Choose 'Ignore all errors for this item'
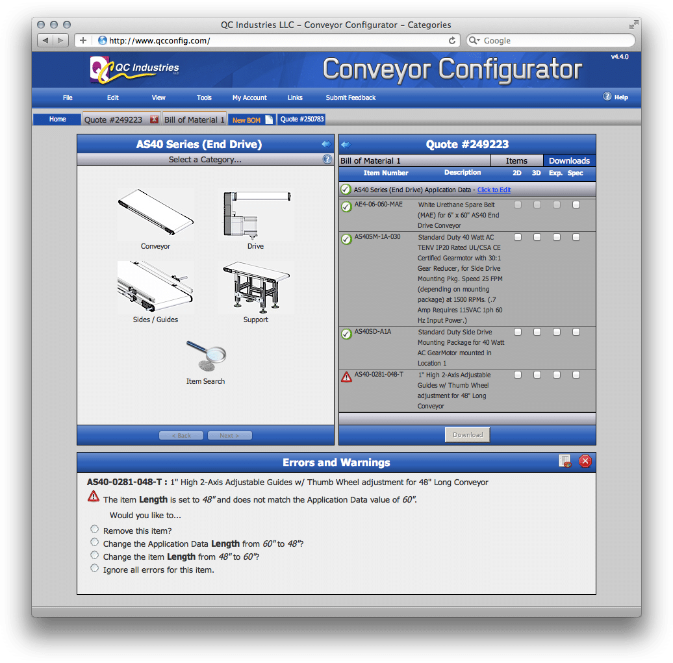The width and height of the screenshot is (673, 663). (94, 568)
